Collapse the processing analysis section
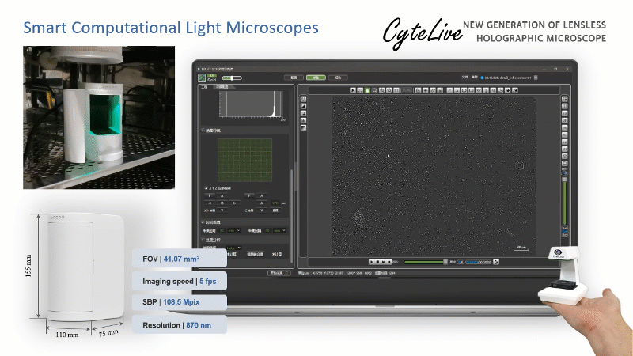The image size is (633, 356). [x=203, y=240]
